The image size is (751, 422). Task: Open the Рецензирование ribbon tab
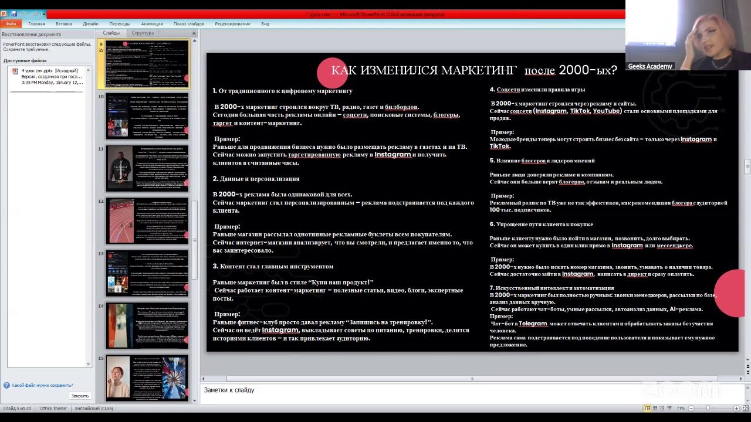(x=232, y=24)
